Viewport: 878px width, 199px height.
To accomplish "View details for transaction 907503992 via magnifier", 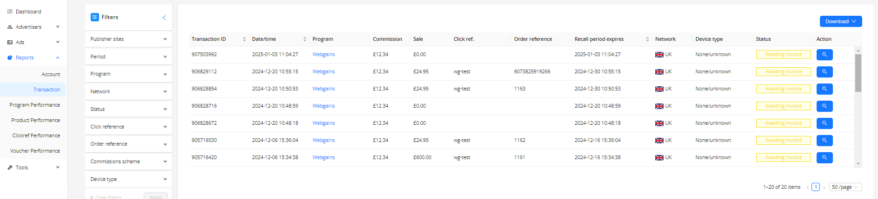I will click(825, 55).
